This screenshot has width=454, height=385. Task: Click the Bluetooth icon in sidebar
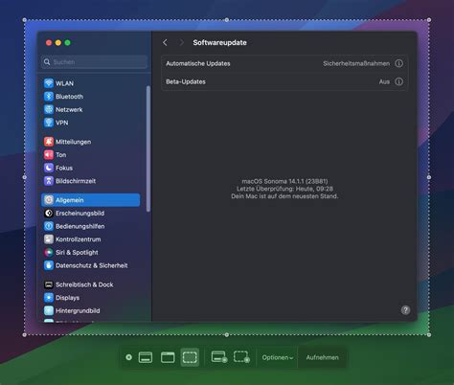[x=49, y=97]
